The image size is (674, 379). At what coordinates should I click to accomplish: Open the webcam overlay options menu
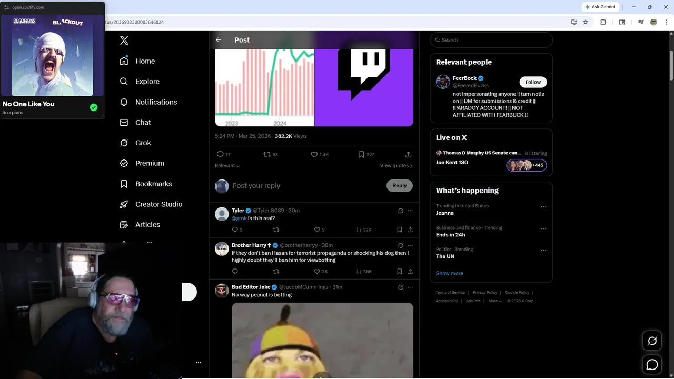[199, 363]
